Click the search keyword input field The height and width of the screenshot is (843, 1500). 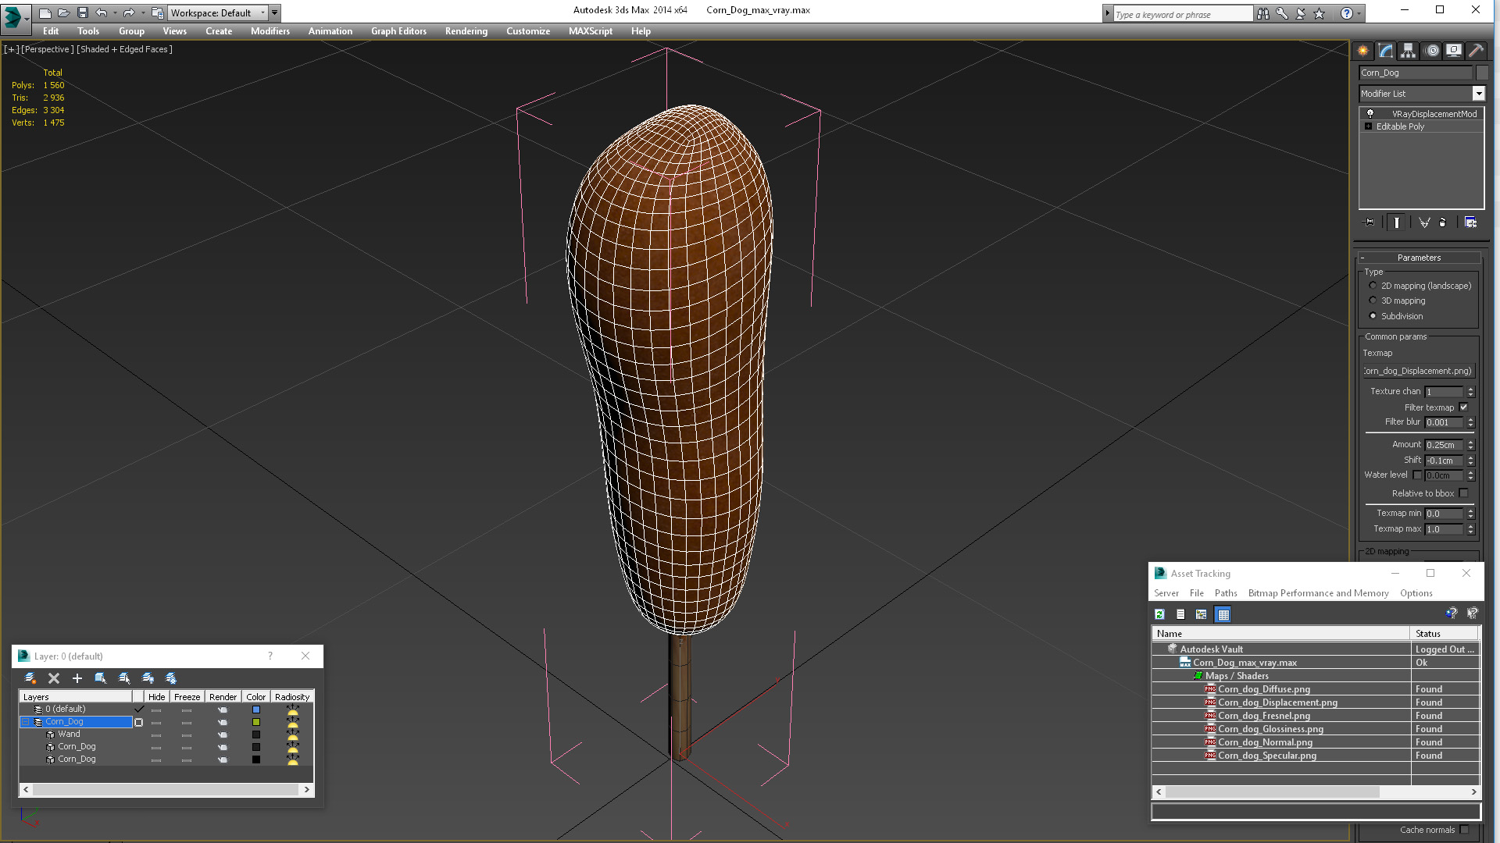pyautogui.click(x=1182, y=14)
